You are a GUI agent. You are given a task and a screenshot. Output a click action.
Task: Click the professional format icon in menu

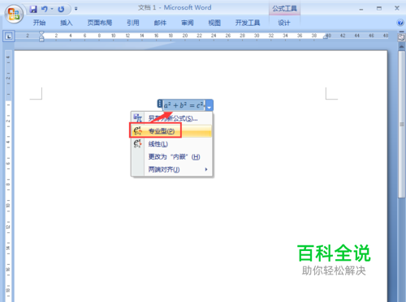click(137, 131)
